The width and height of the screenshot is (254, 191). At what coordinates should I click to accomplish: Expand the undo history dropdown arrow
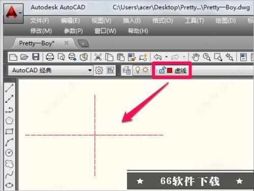[x=167, y=57]
